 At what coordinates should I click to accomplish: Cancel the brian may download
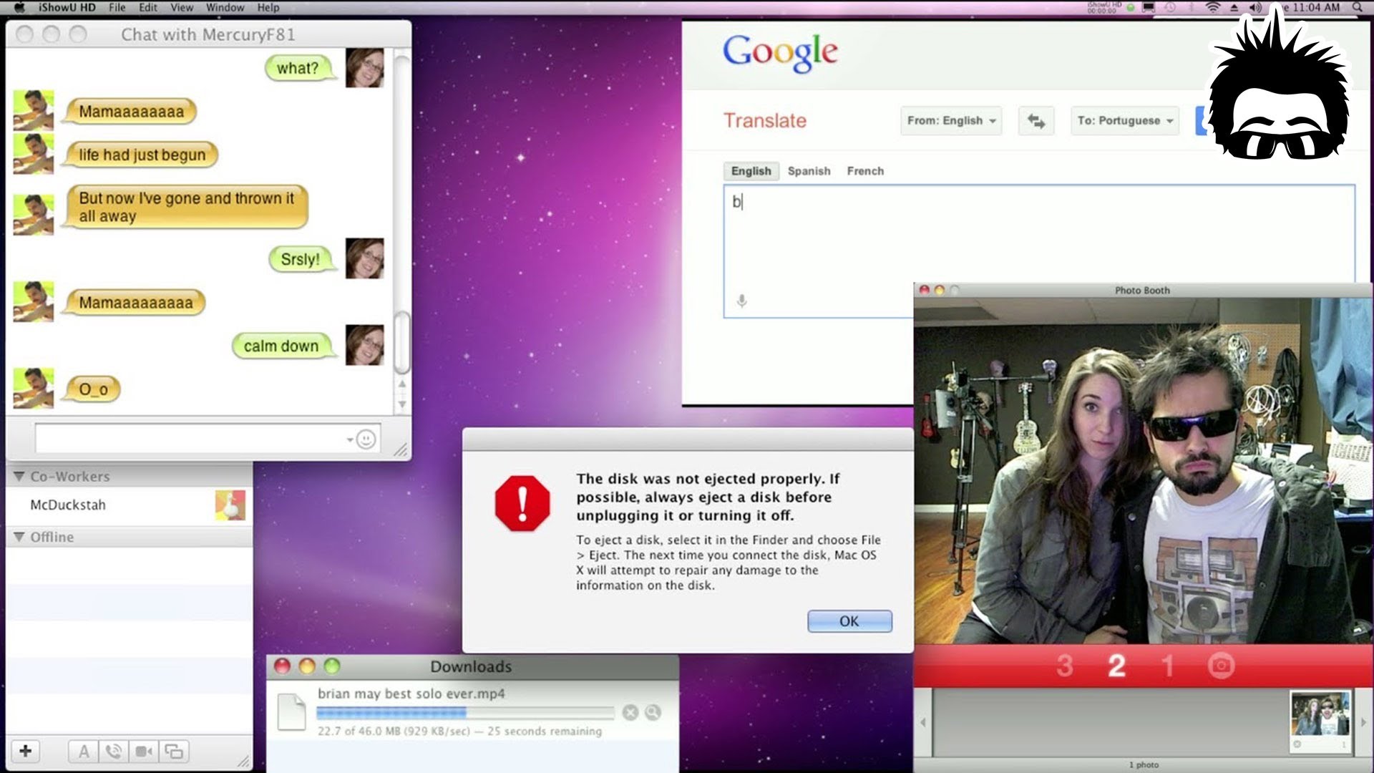tap(630, 712)
